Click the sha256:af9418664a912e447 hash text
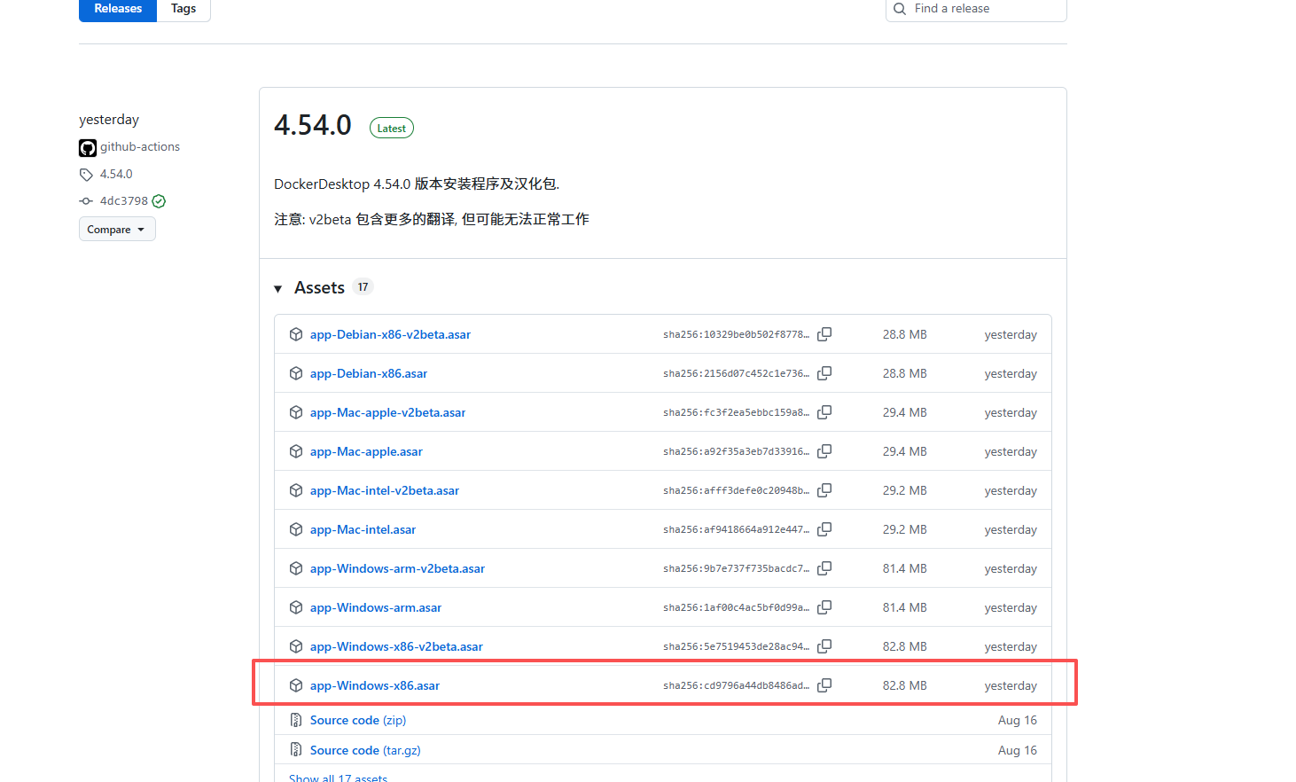This screenshot has height=782, width=1296. pyautogui.click(x=736, y=529)
